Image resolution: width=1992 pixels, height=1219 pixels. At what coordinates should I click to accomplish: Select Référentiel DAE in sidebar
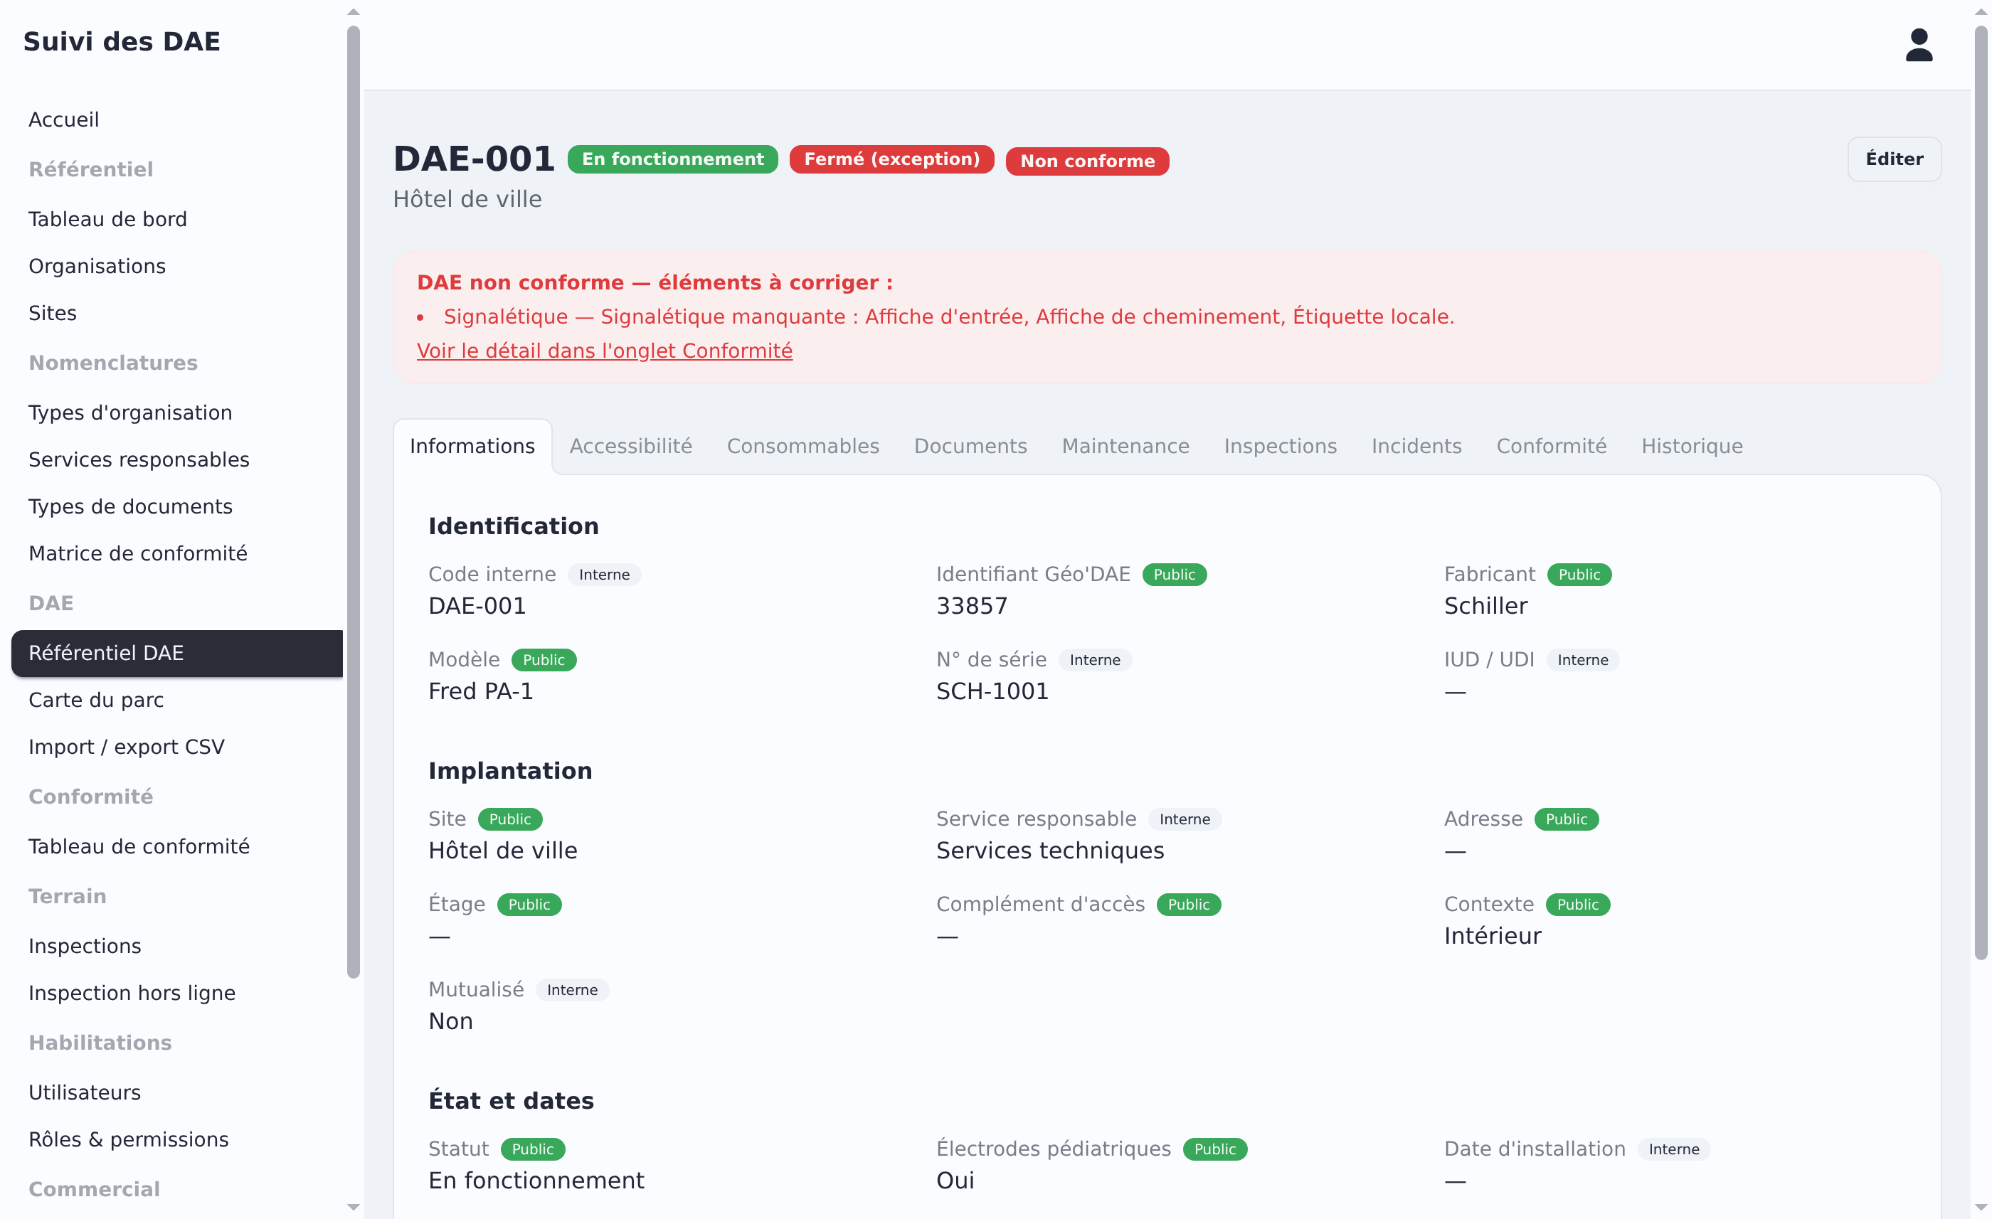[x=177, y=653]
